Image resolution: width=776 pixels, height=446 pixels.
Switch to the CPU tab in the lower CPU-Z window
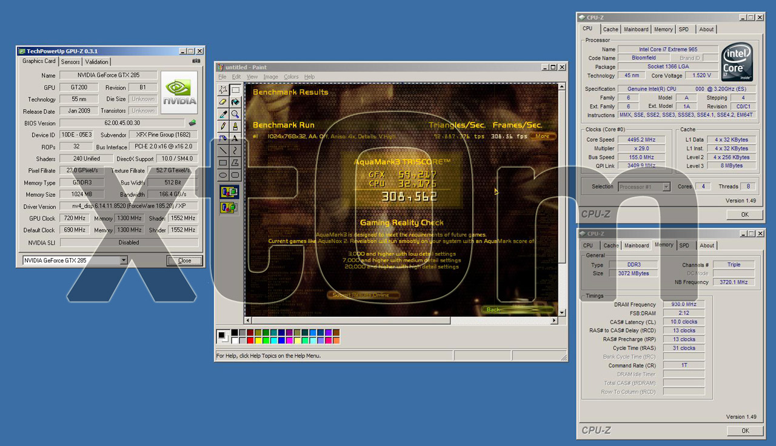[588, 245]
